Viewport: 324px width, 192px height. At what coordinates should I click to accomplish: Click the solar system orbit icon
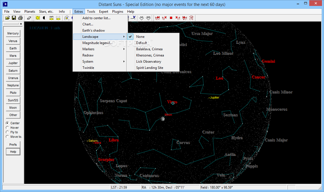(67, 18)
